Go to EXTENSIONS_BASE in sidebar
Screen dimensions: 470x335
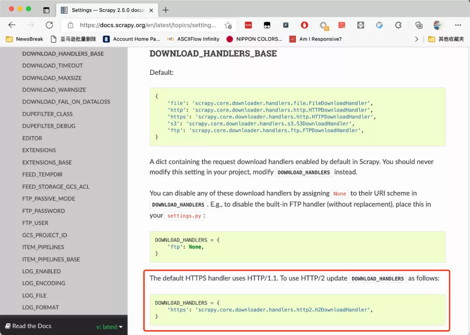pyautogui.click(x=47, y=162)
